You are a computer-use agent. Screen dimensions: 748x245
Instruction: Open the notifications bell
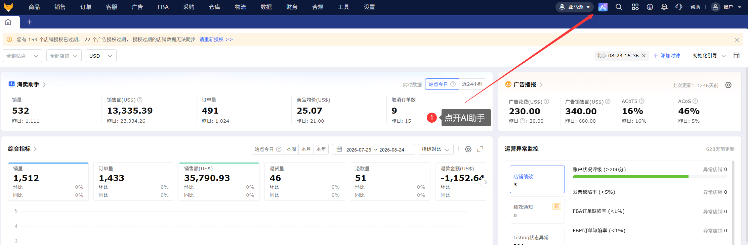664,7
